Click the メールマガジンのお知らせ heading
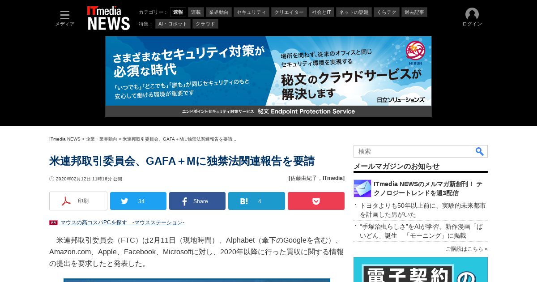The width and height of the screenshot is (537, 282). [x=396, y=166]
